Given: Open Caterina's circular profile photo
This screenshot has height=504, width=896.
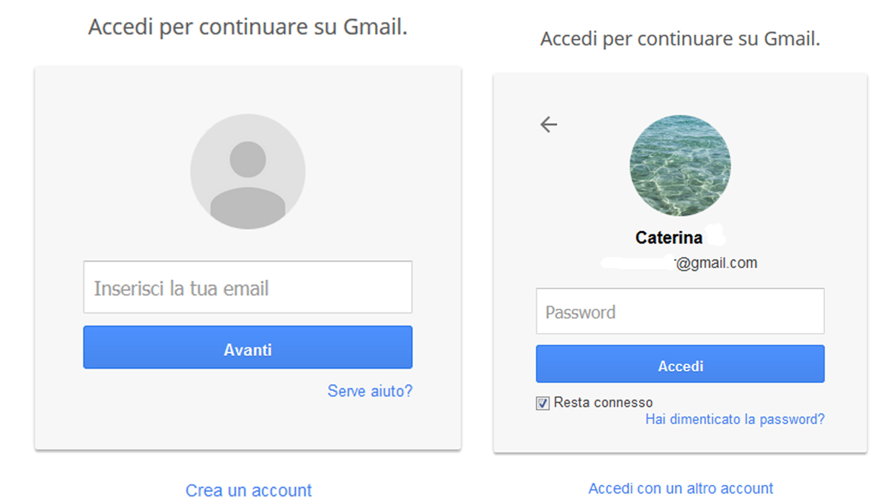Looking at the screenshot, I should [x=681, y=166].
